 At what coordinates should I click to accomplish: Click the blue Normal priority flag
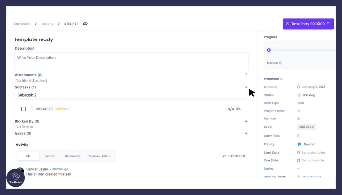tap(299, 144)
